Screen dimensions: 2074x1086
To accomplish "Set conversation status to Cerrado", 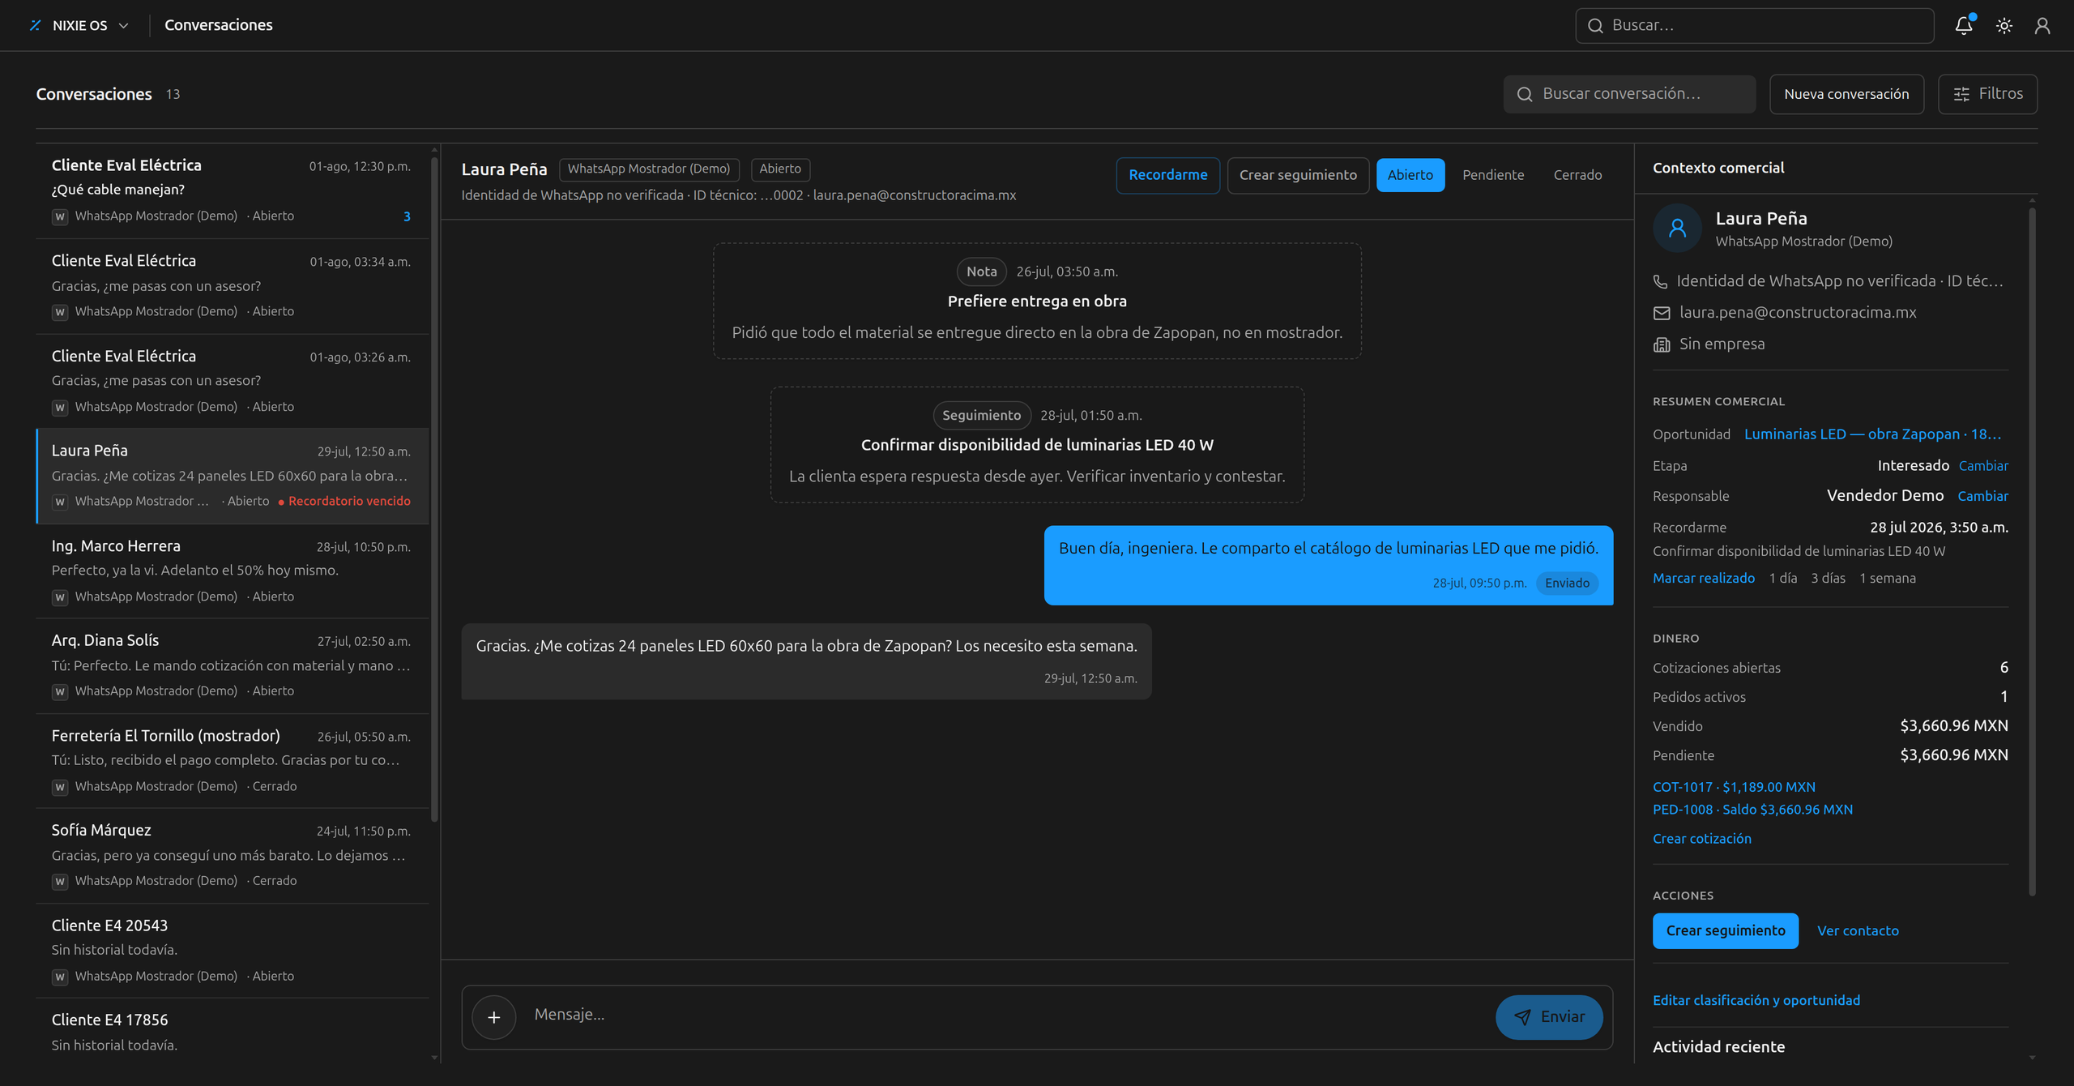I will click(1577, 175).
